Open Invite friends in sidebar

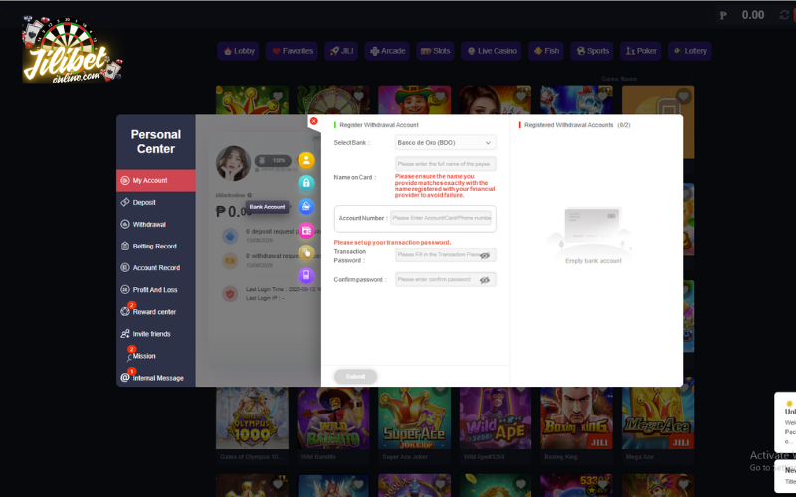[156, 334]
